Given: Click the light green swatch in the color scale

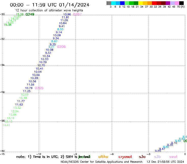Looking at the screenshot, I should [127, 3].
